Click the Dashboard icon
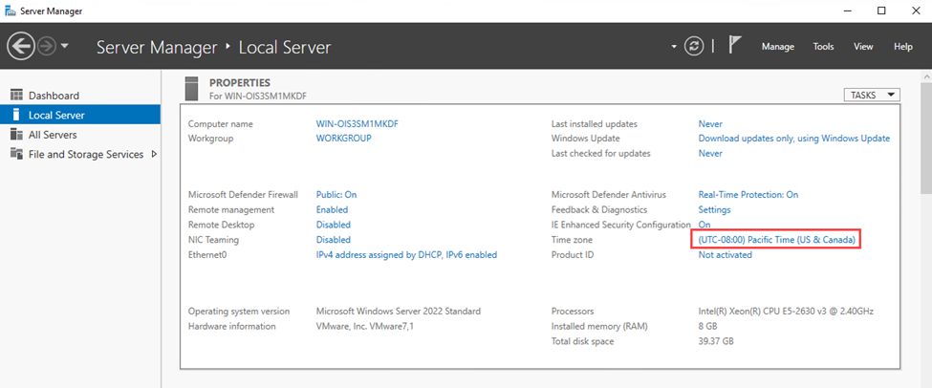Image resolution: width=932 pixels, height=388 pixels. [16, 96]
